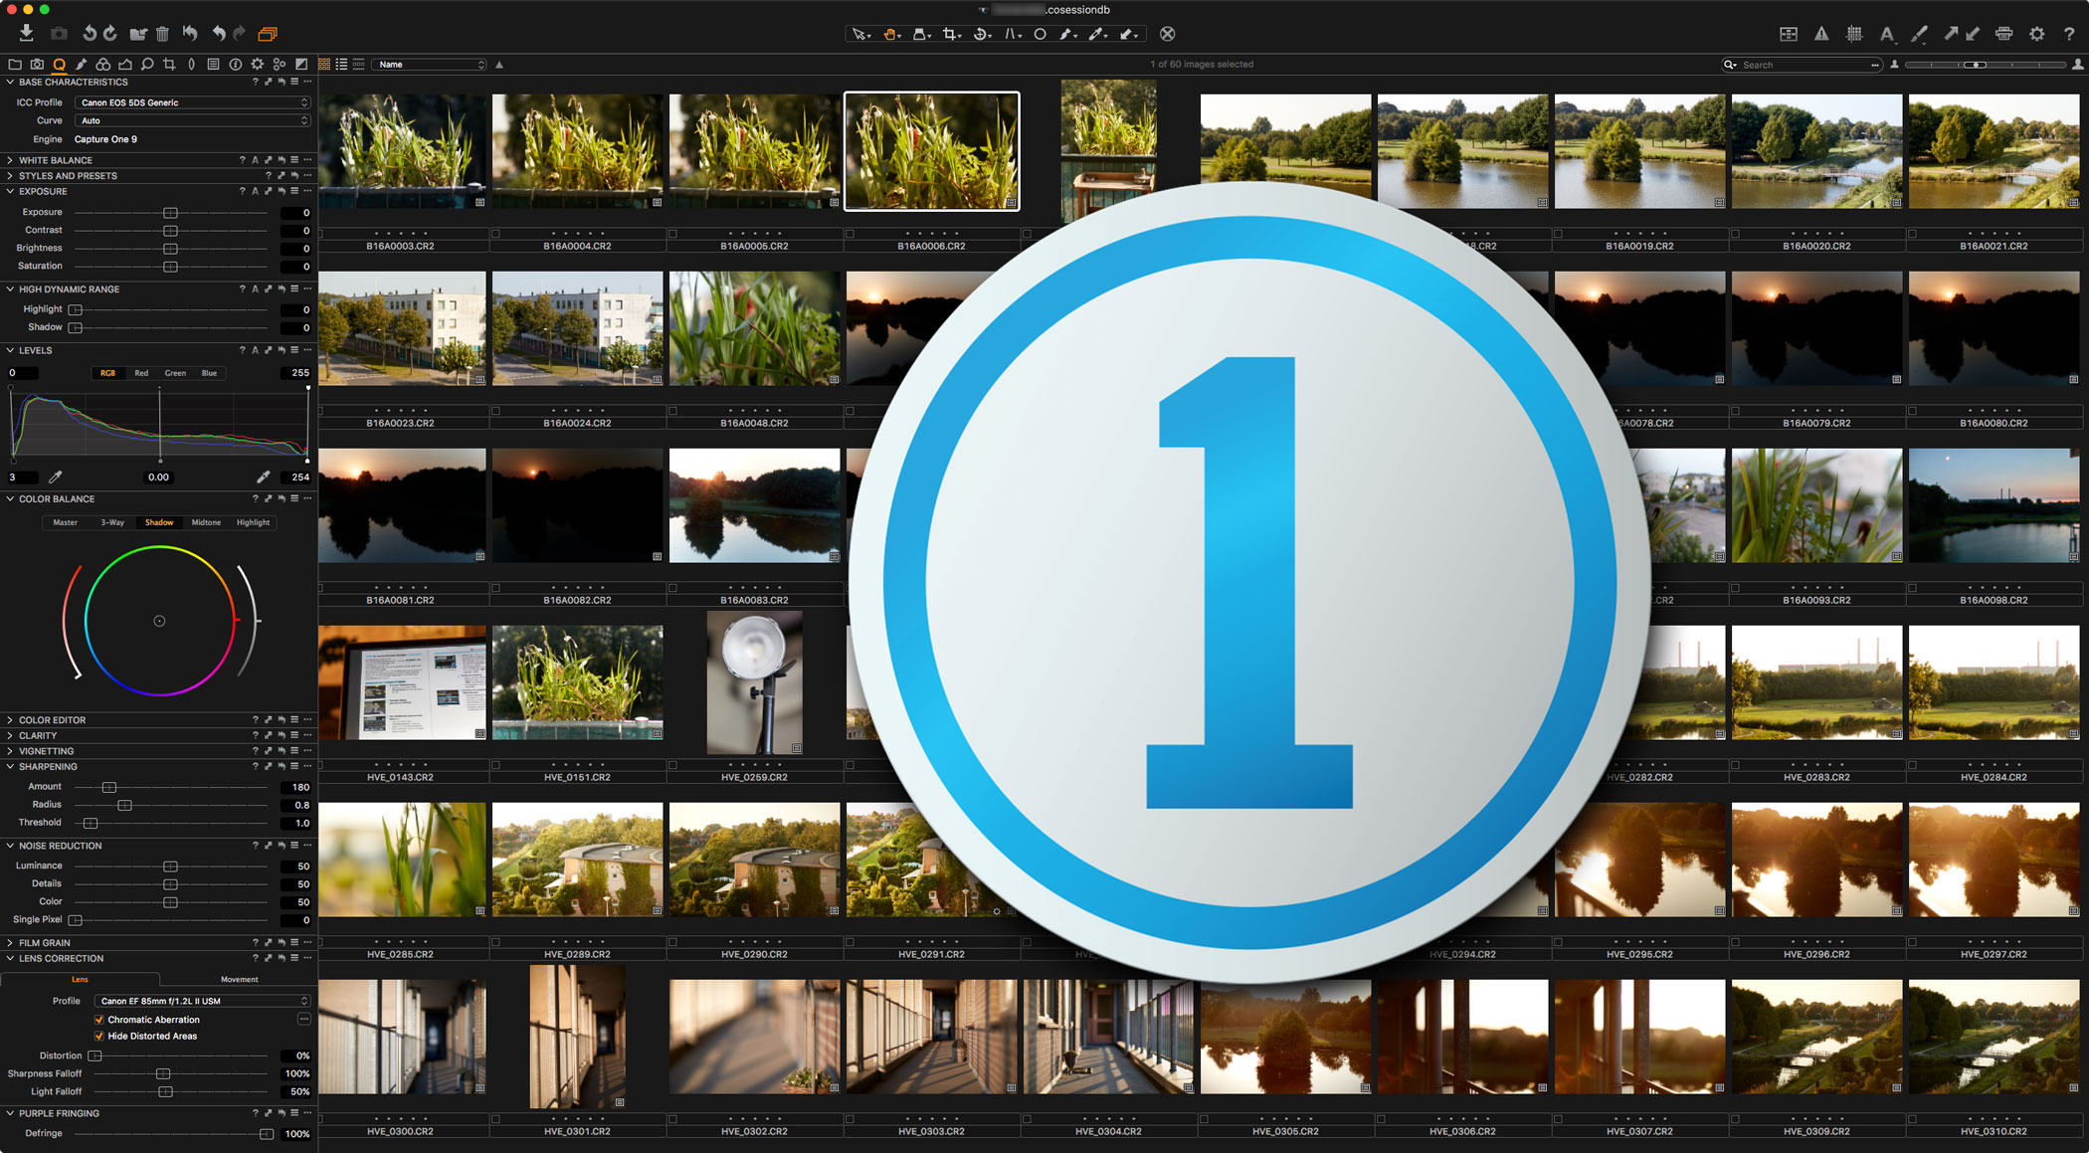This screenshot has width=2089, height=1153.
Task: Click the move to folder icon
Action: click(138, 34)
